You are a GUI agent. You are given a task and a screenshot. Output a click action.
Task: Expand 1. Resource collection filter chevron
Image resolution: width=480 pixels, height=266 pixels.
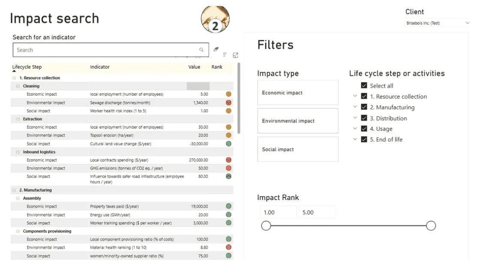pyautogui.click(x=355, y=96)
